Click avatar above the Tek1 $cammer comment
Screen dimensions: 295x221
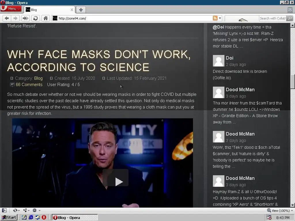218,137
